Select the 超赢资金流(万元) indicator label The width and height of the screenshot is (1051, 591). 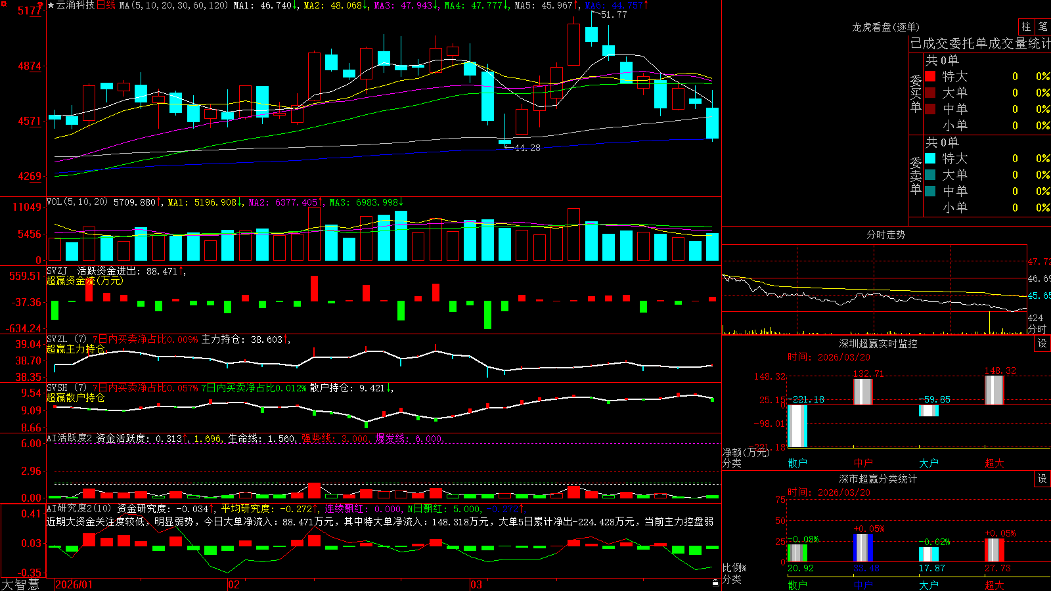85,281
